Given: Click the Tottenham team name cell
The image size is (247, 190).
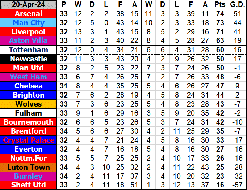Looking at the screenshot, I should click(29, 50).
